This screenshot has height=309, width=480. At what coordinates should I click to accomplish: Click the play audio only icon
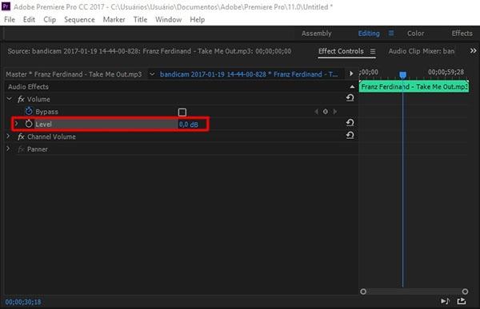coord(445,301)
